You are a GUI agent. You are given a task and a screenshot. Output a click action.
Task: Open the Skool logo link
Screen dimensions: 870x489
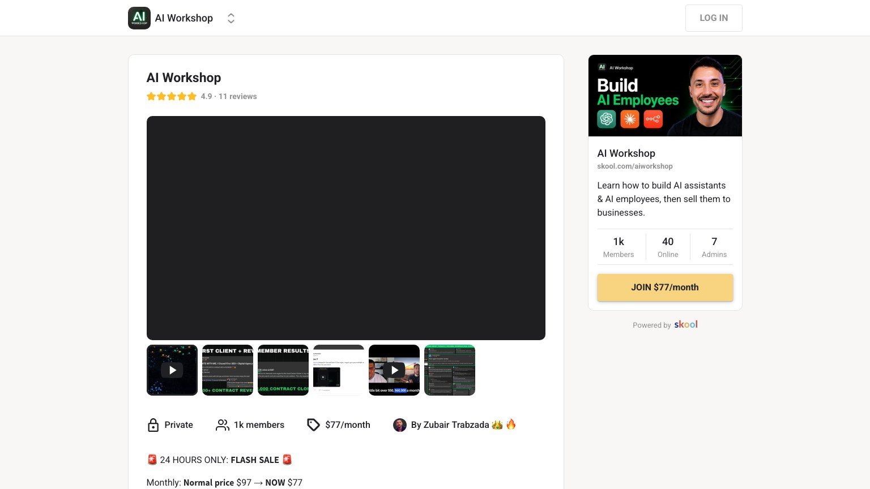[x=686, y=324]
